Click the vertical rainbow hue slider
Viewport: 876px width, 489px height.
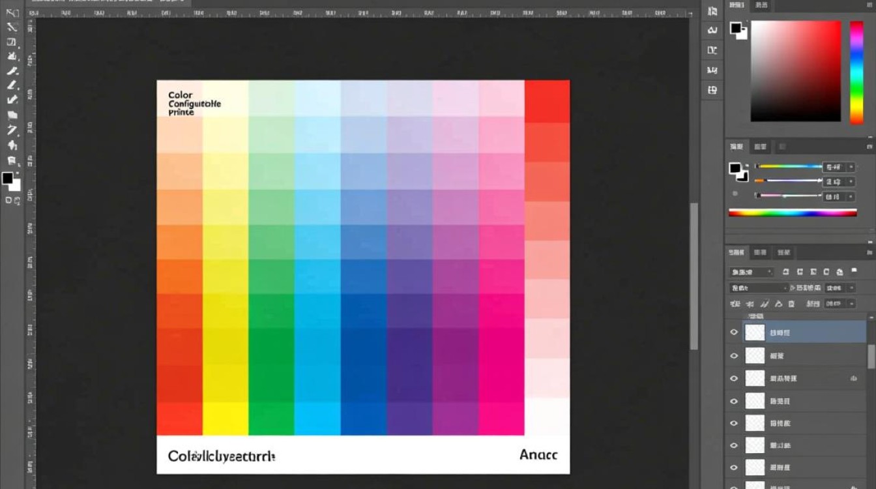tap(856, 72)
